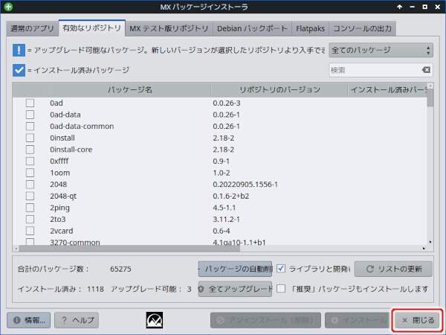Clear the search field with the backspace icon
446x335 pixels.
(426, 70)
